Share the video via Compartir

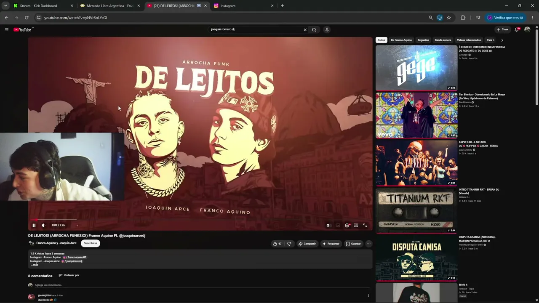pos(307,244)
